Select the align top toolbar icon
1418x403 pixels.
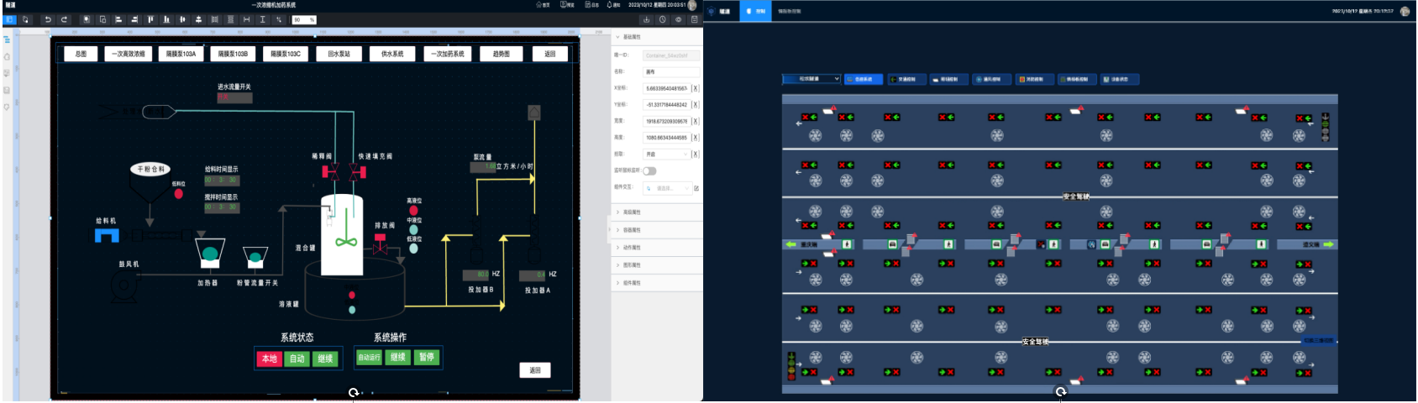point(151,19)
